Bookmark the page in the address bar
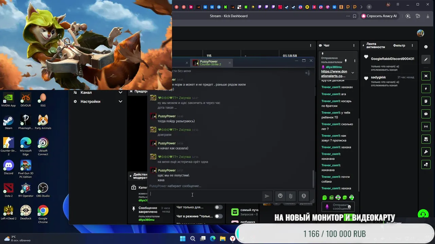The image size is (435, 244). [354, 16]
